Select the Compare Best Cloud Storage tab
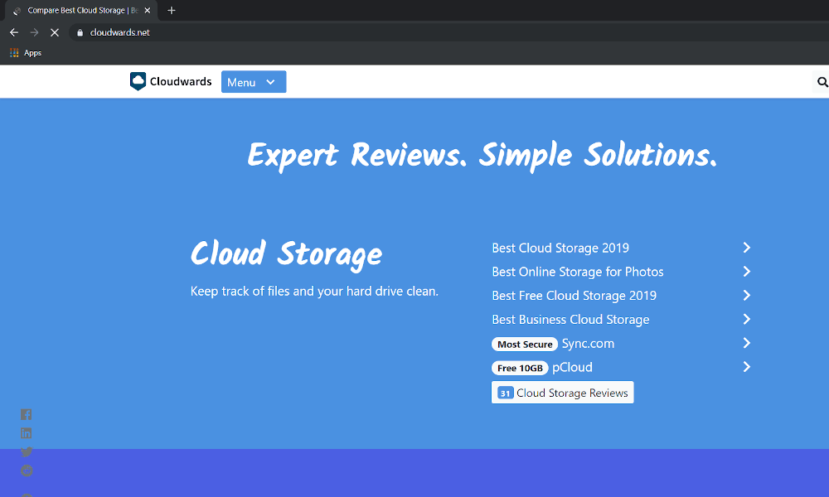The height and width of the screenshot is (497, 829). coord(79,11)
